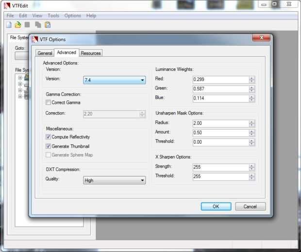Open the Version dropdown showing 7.4
The image size is (301, 252).
point(115,80)
